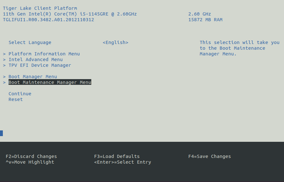Click arrow beside Intel Advanced Menu
Image resolution: width=284 pixels, height=182 pixels.
[x=4, y=60]
